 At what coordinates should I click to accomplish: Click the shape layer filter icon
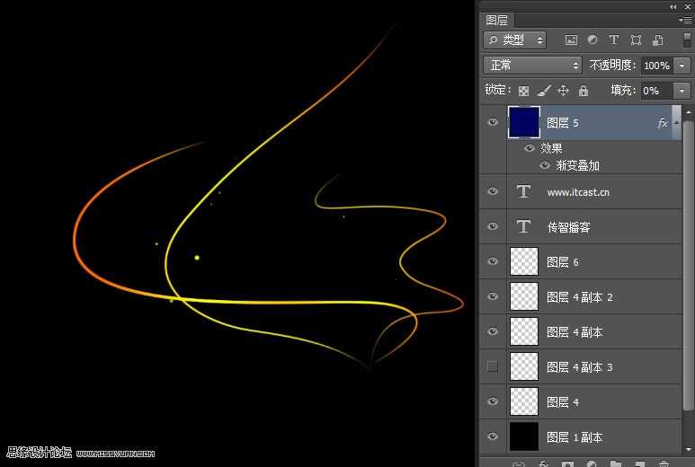(636, 40)
